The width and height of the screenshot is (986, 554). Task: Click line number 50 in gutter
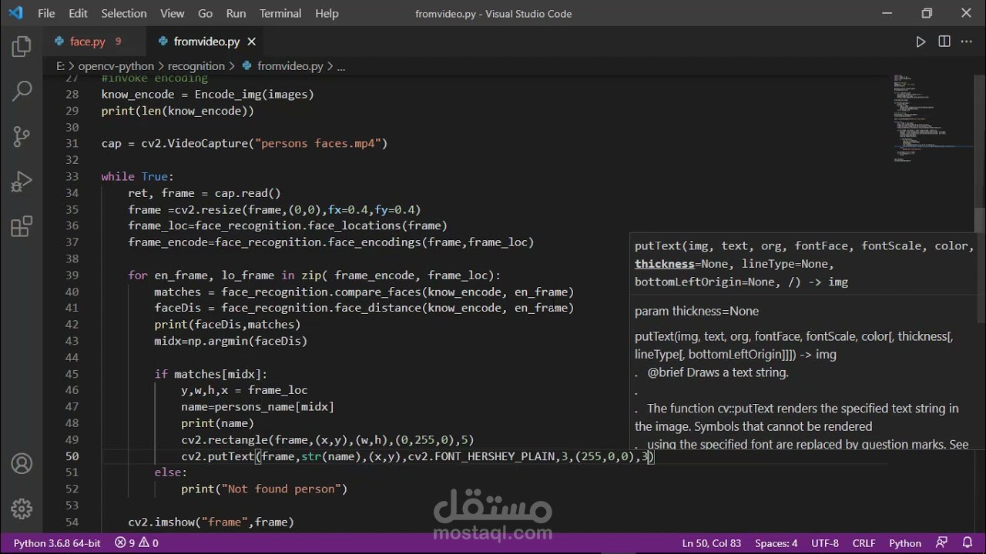[x=72, y=456]
